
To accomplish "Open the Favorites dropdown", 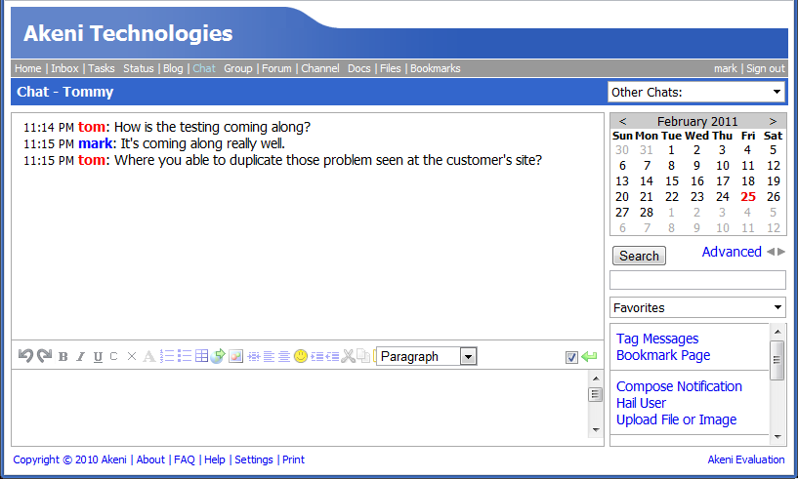I will (696, 308).
